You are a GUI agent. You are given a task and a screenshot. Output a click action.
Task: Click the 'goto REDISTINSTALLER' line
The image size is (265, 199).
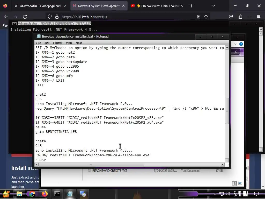pos(56,132)
